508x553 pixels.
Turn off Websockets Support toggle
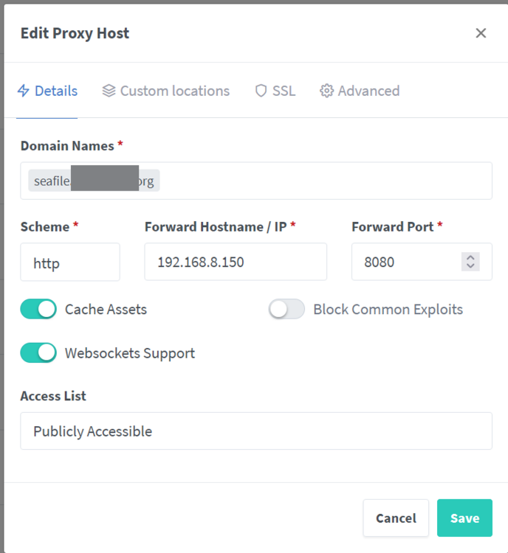tap(38, 352)
